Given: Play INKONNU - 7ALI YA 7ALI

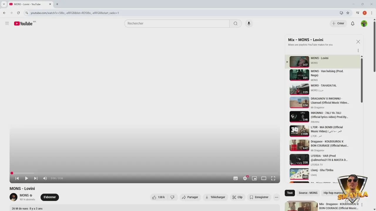Looking at the screenshot, I should tap(322, 117).
